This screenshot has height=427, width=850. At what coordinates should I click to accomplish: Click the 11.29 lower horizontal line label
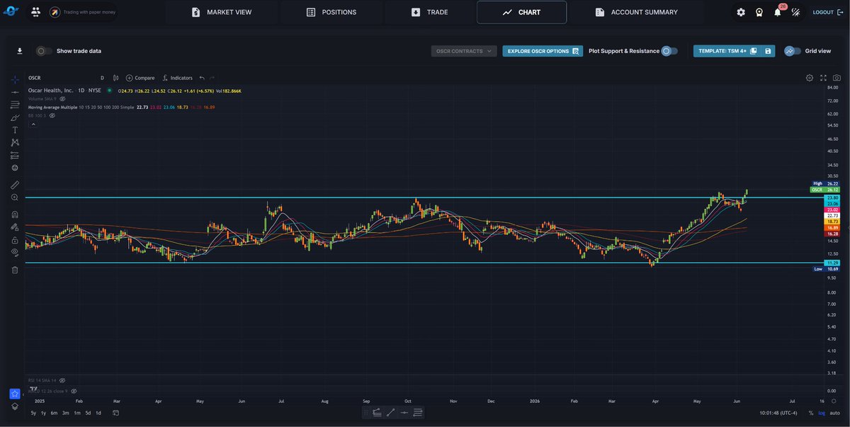coord(832,263)
